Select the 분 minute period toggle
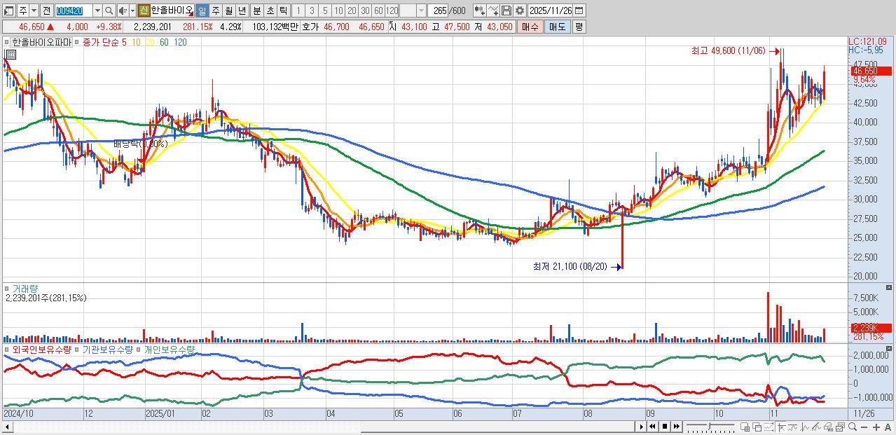The height and width of the screenshot is (435, 896). click(256, 11)
